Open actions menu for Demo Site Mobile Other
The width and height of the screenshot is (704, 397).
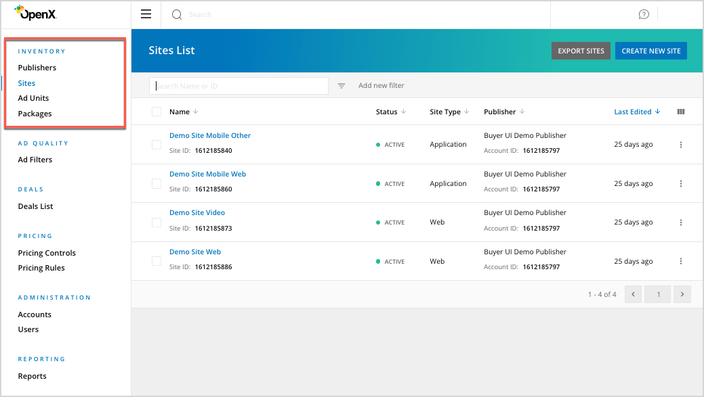681,145
